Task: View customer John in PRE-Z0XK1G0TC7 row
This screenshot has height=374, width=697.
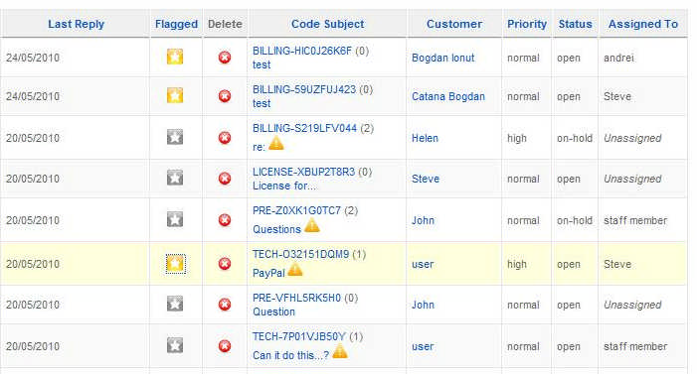Action: coord(423,220)
